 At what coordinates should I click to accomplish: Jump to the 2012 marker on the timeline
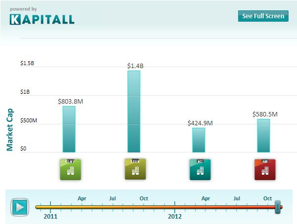point(175,216)
